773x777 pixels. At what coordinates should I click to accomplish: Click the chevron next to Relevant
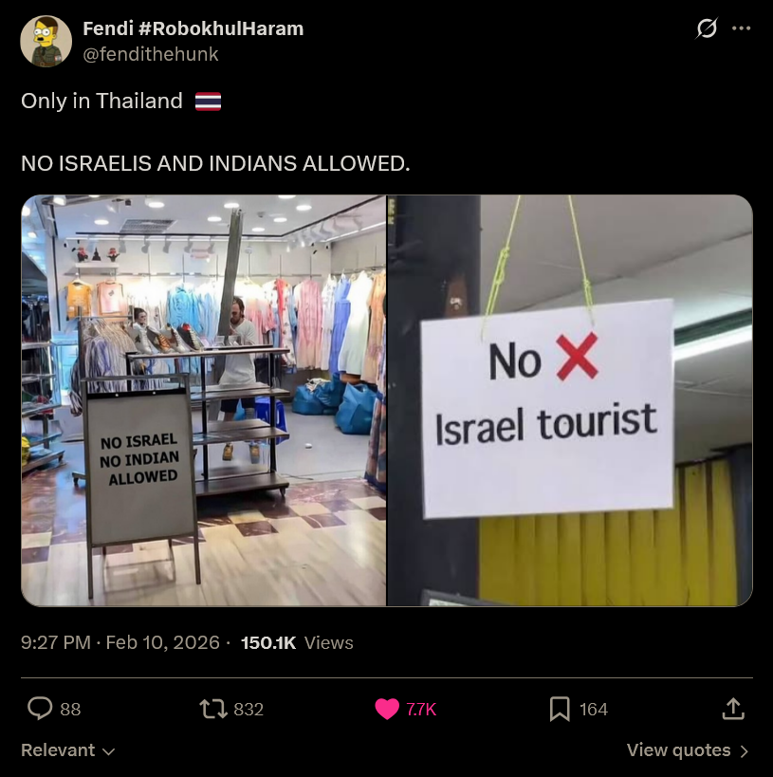click(x=108, y=751)
